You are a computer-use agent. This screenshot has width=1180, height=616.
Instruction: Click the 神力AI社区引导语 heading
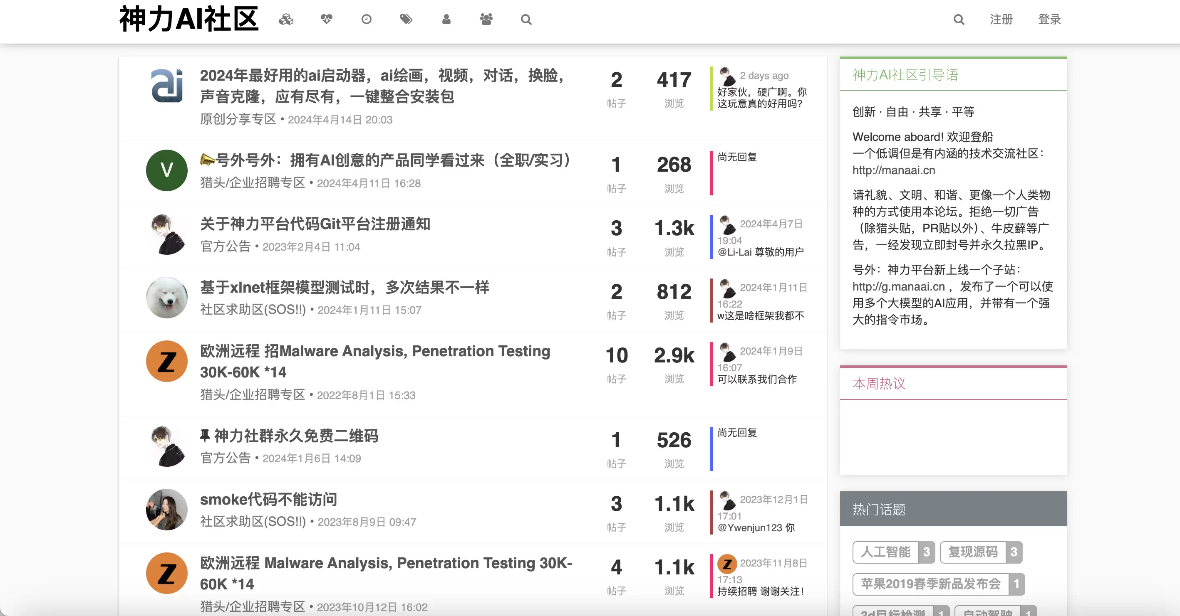(x=905, y=74)
